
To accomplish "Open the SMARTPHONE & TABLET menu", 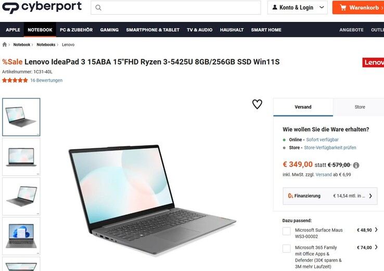I will [x=153, y=30].
